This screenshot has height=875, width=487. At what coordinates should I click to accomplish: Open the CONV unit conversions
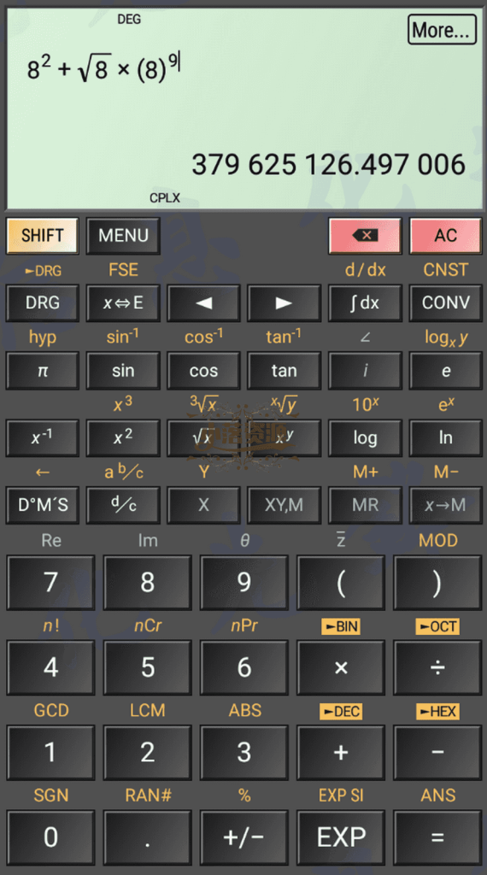point(445,303)
